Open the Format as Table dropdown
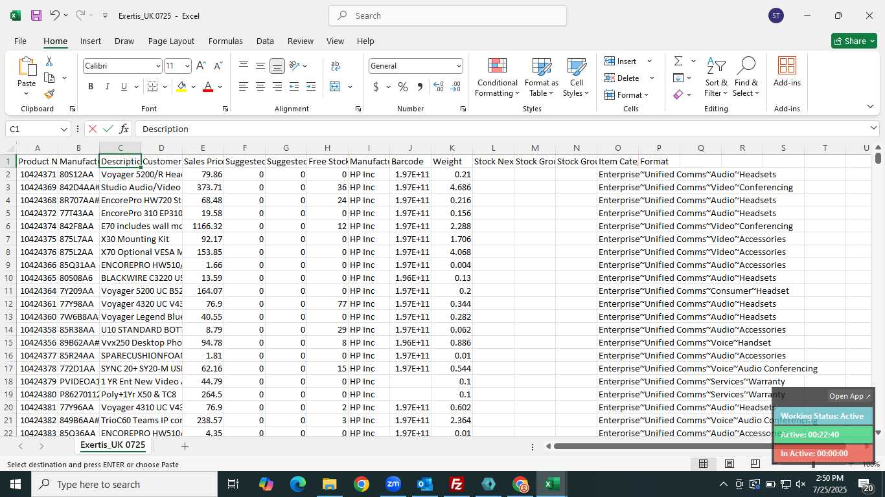Screen dimensions: 885x497 click(542, 76)
